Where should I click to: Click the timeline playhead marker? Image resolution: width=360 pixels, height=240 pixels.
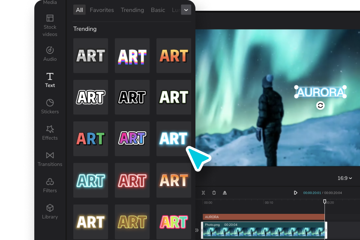click(x=325, y=201)
